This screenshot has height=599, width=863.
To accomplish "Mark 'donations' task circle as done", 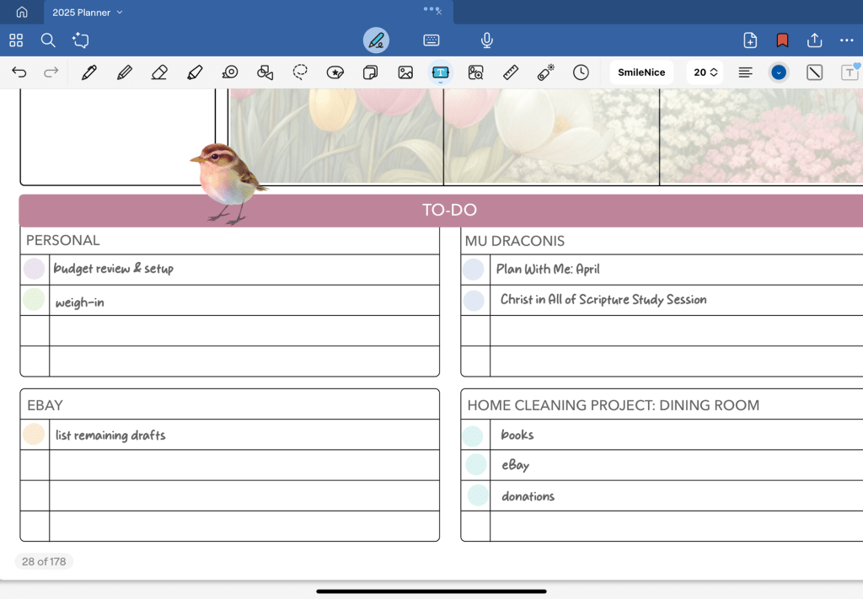I will (x=478, y=495).
